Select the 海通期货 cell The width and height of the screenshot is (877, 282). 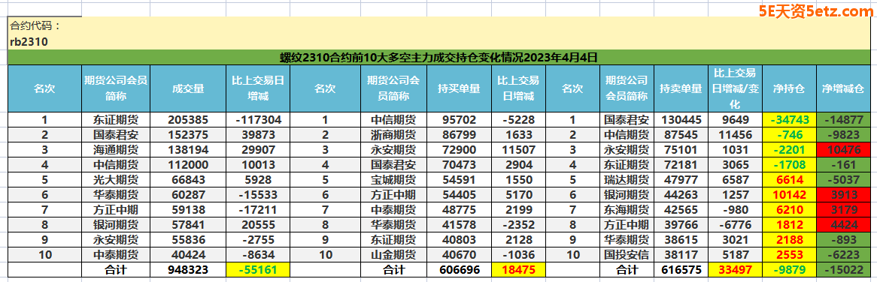[x=117, y=150]
